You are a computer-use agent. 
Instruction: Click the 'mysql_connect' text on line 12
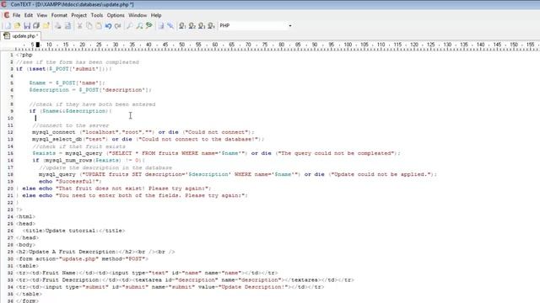(53, 132)
